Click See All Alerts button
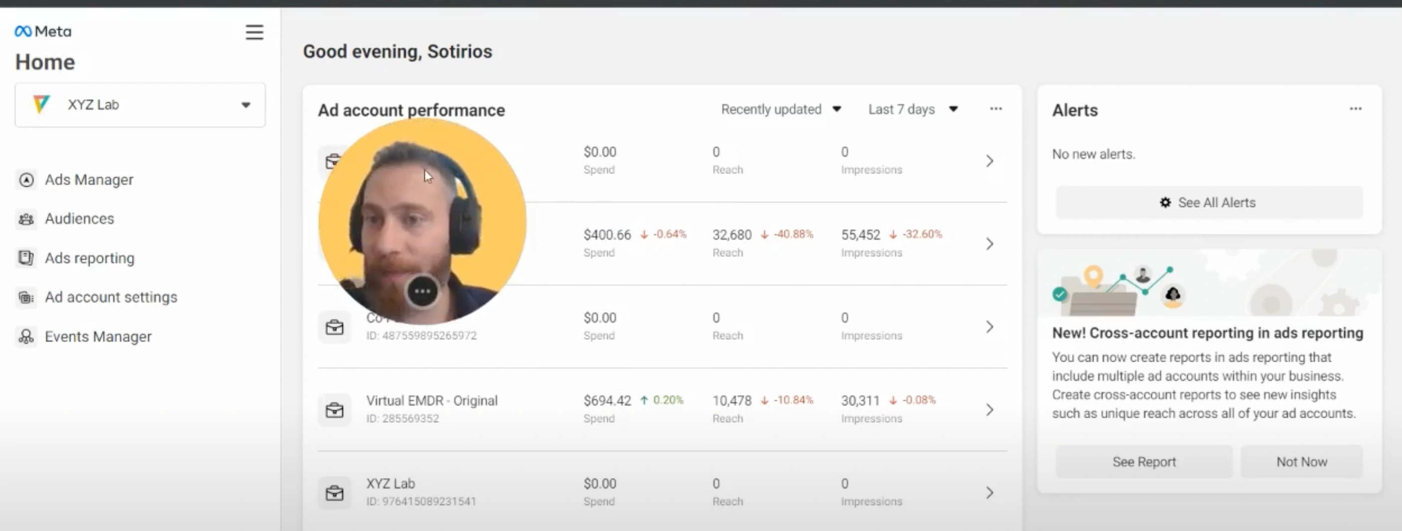 coord(1209,203)
